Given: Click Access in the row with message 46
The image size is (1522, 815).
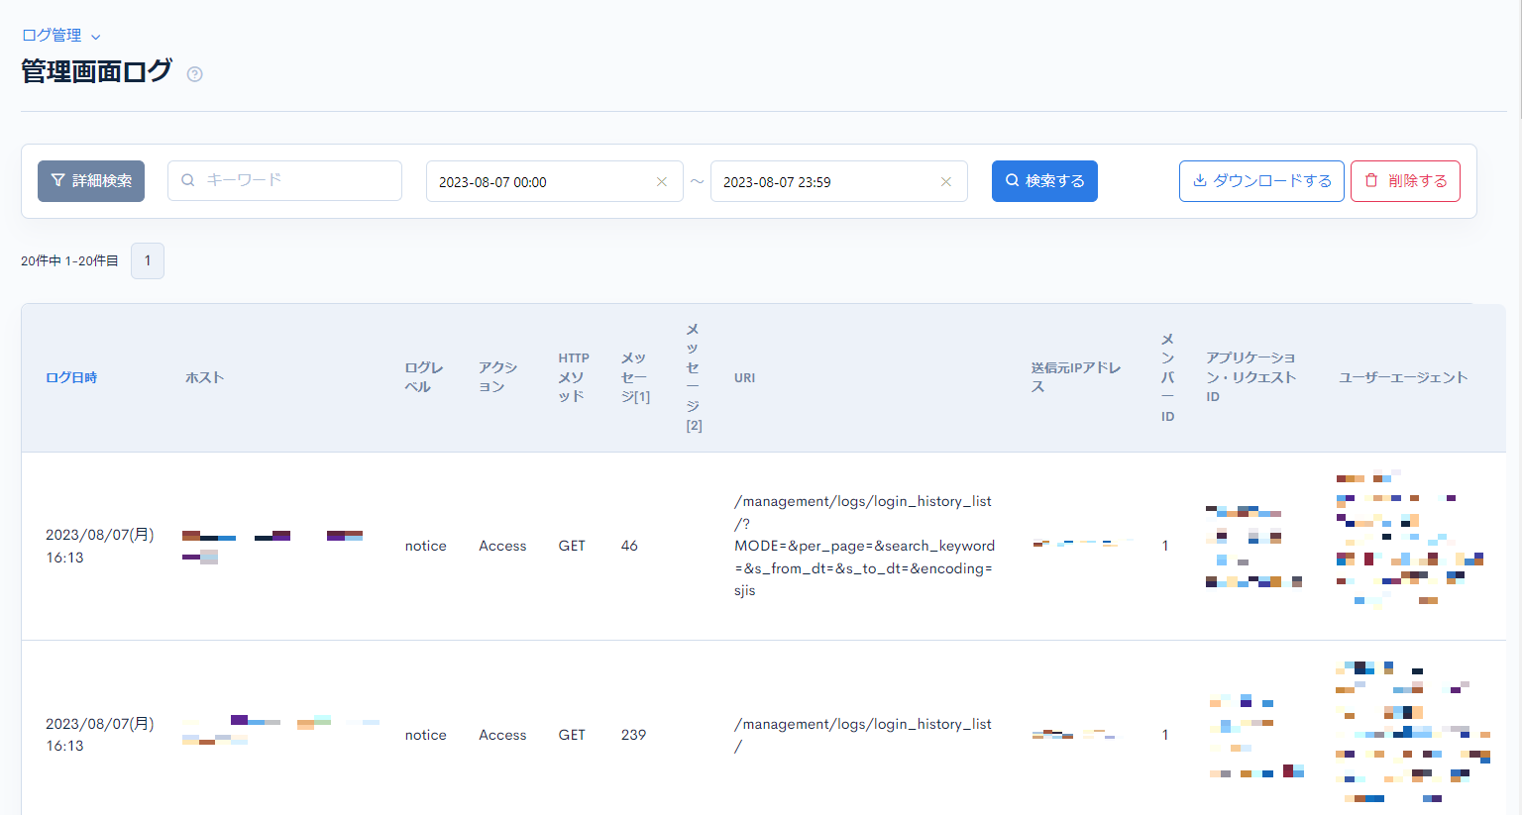Looking at the screenshot, I should pyautogui.click(x=502, y=546).
